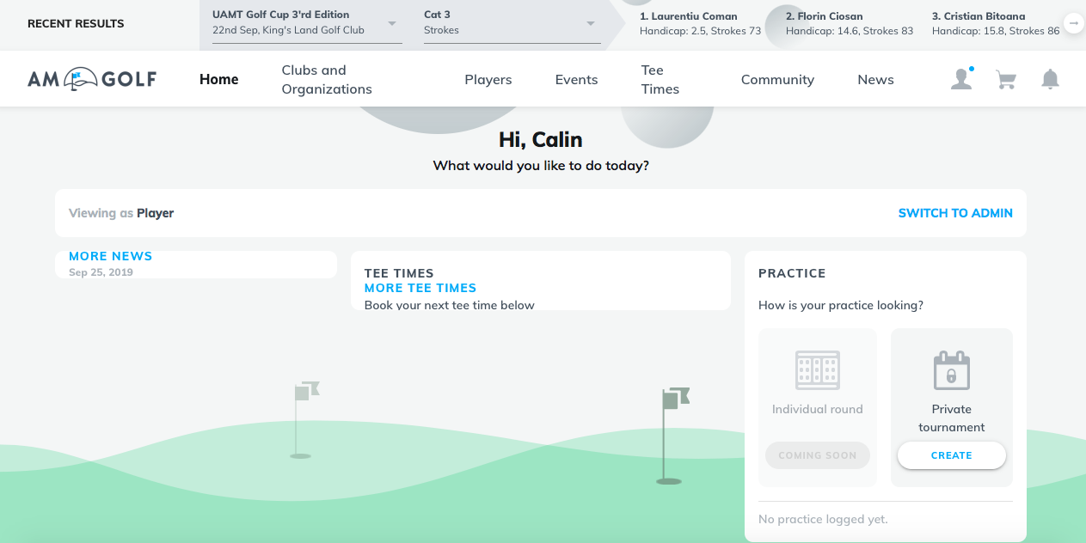
Task: Click the Recent Results label
Action: 76,23
